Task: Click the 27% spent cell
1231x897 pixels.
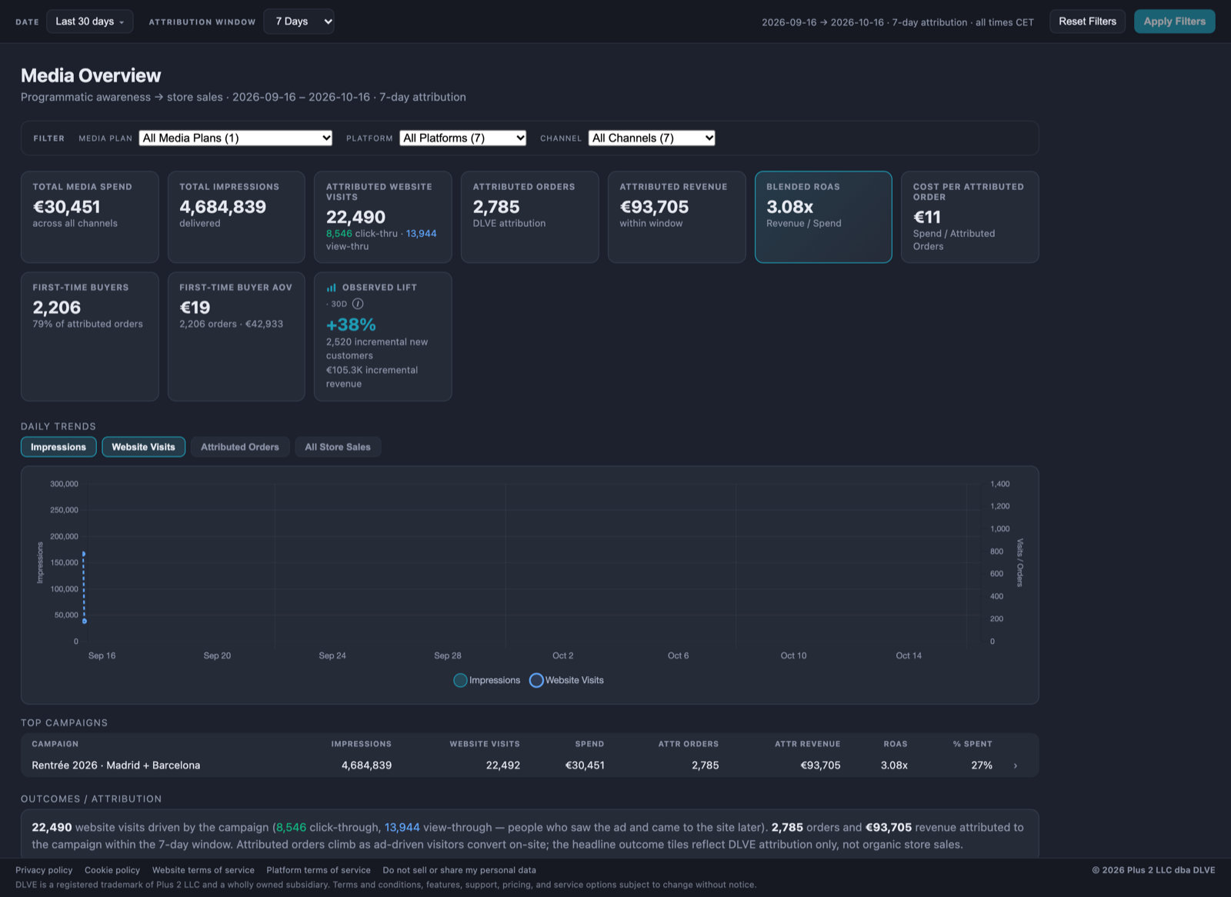Action: tap(982, 765)
